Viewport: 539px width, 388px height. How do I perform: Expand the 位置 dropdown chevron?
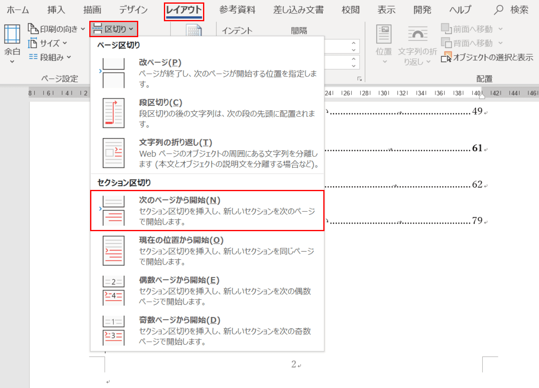click(x=384, y=62)
